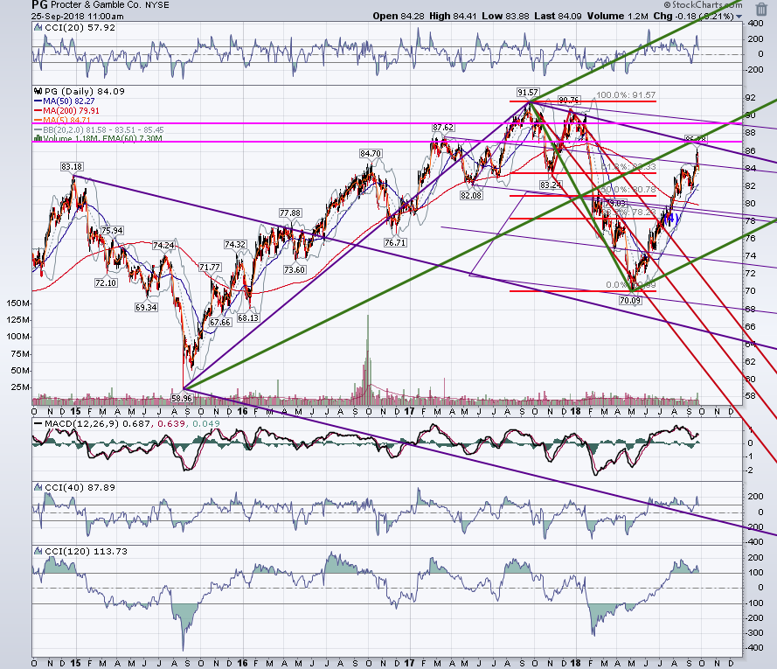Click the 73.60 price label
The width and height of the screenshot is (777, 669).
pyautogui.click(x=295, y=269)
